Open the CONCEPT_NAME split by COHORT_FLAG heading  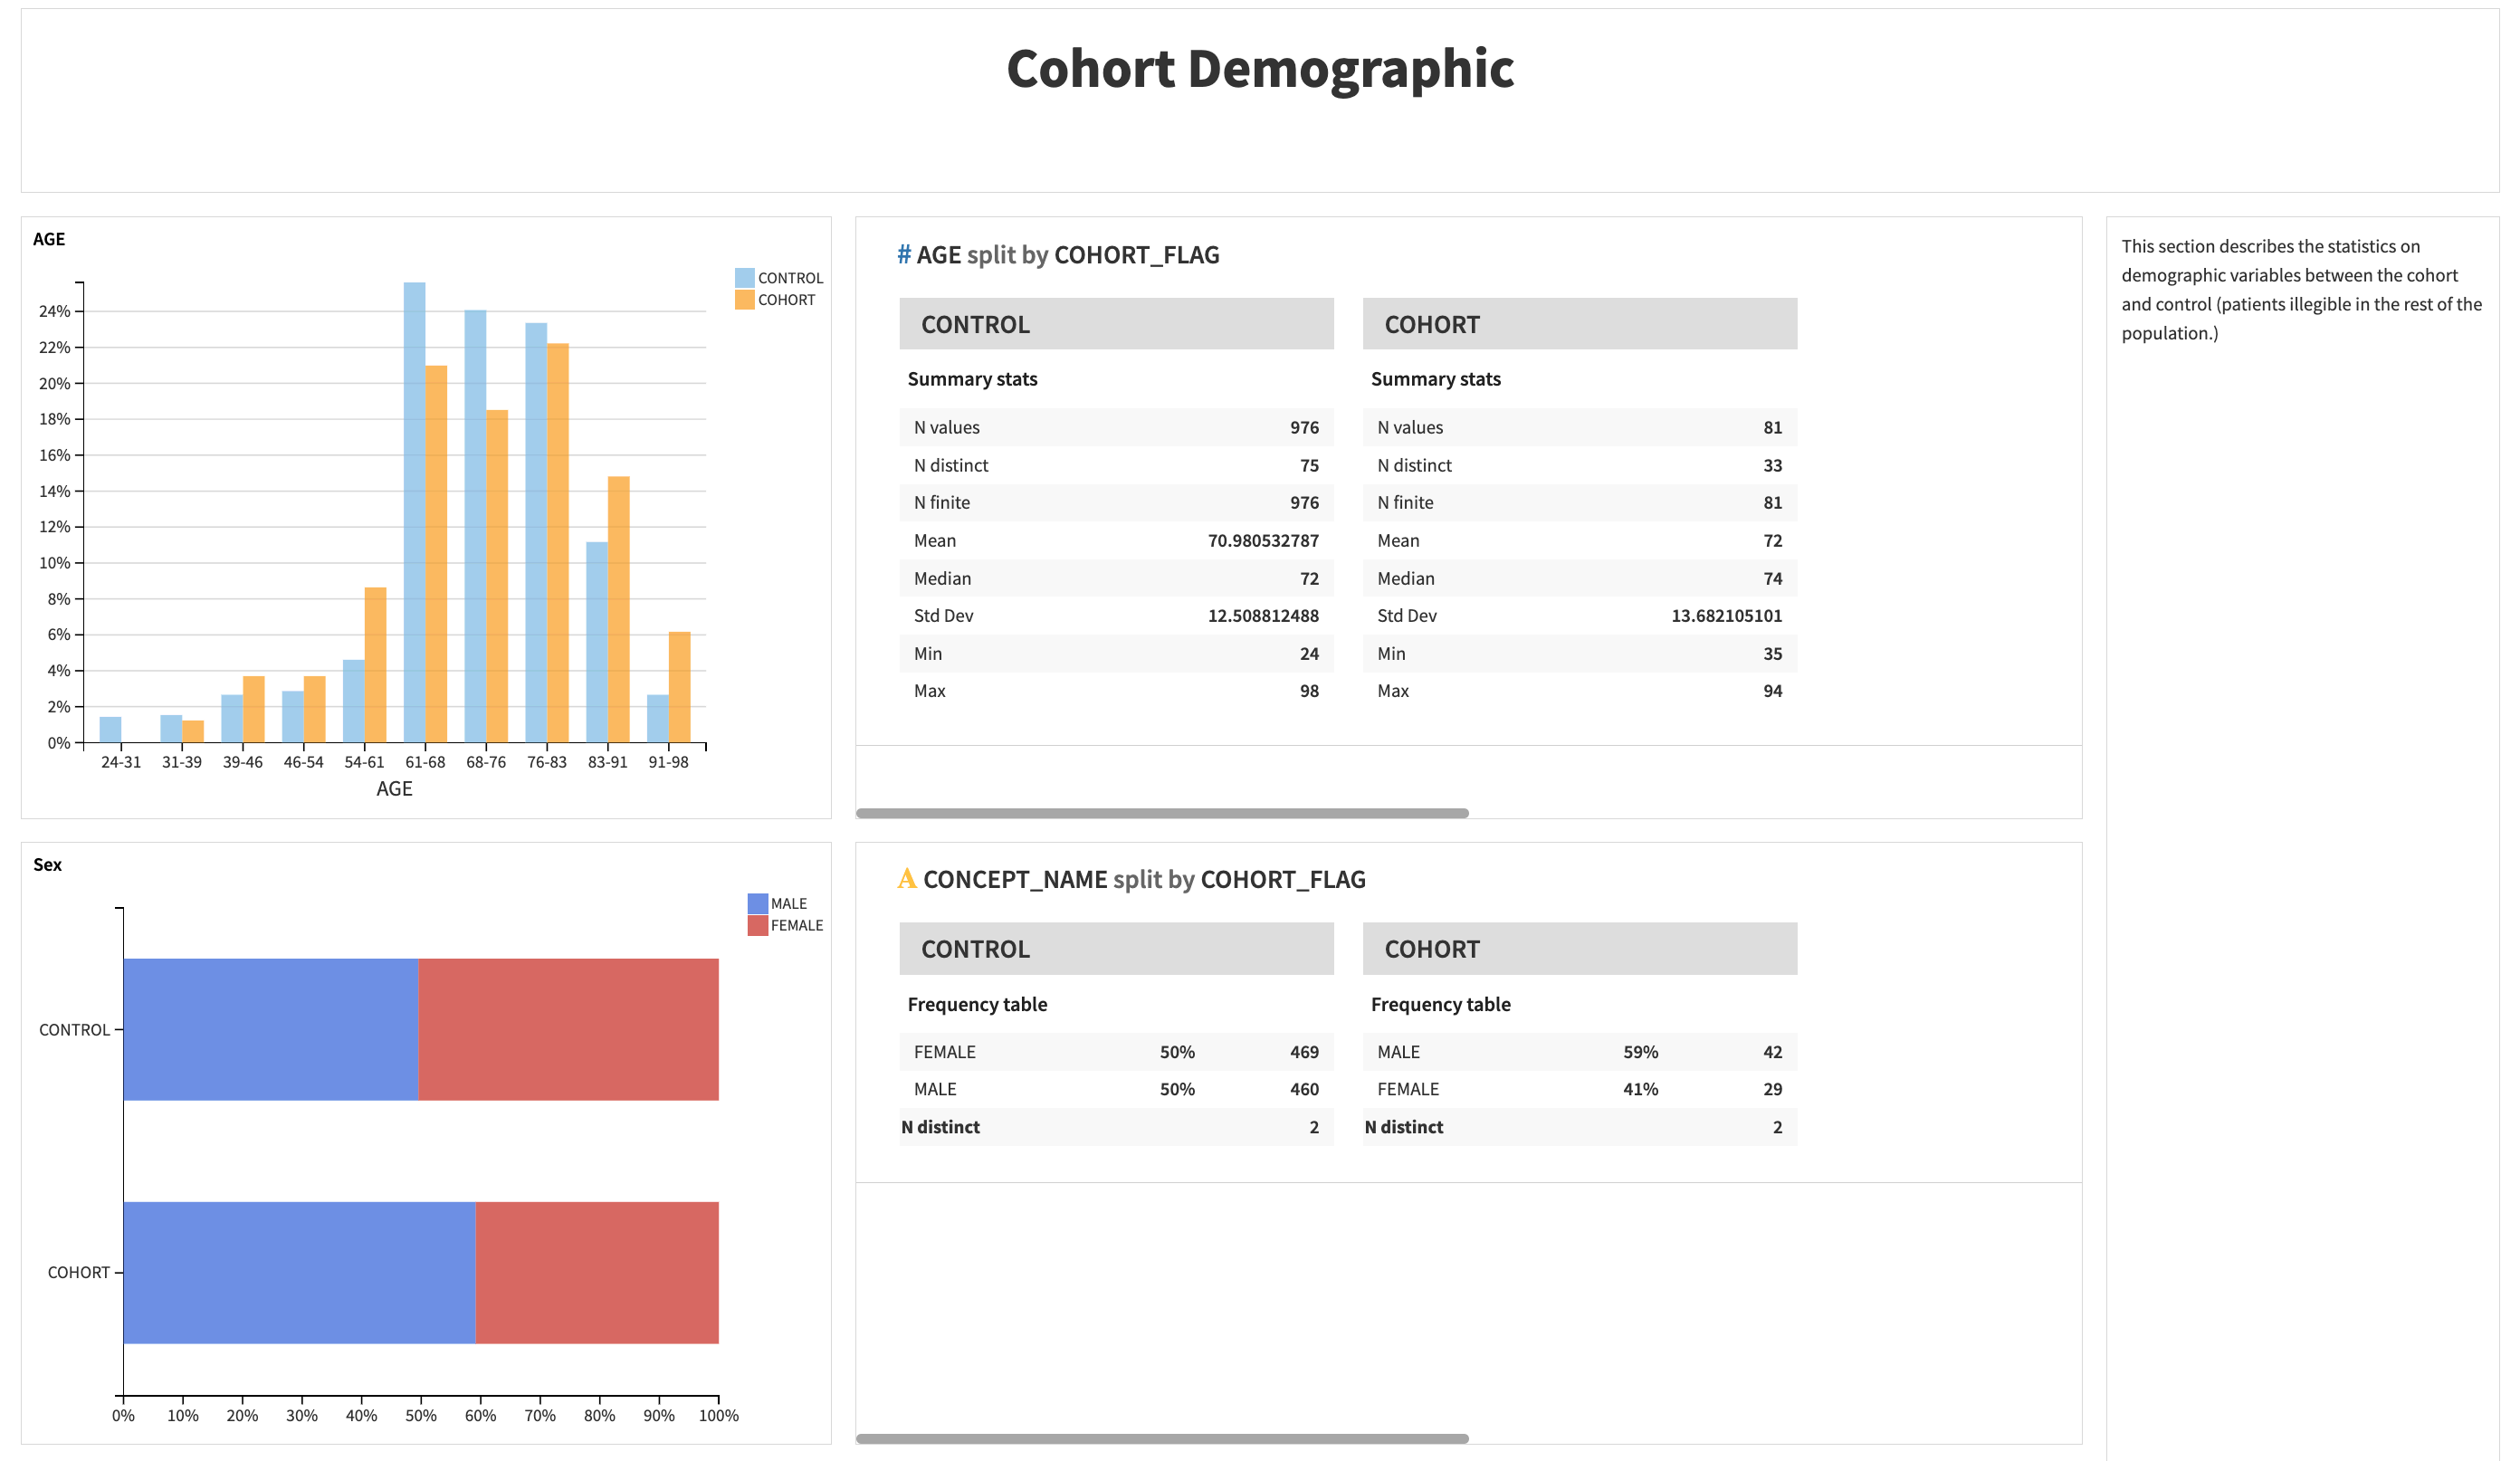coord(1146,879)
